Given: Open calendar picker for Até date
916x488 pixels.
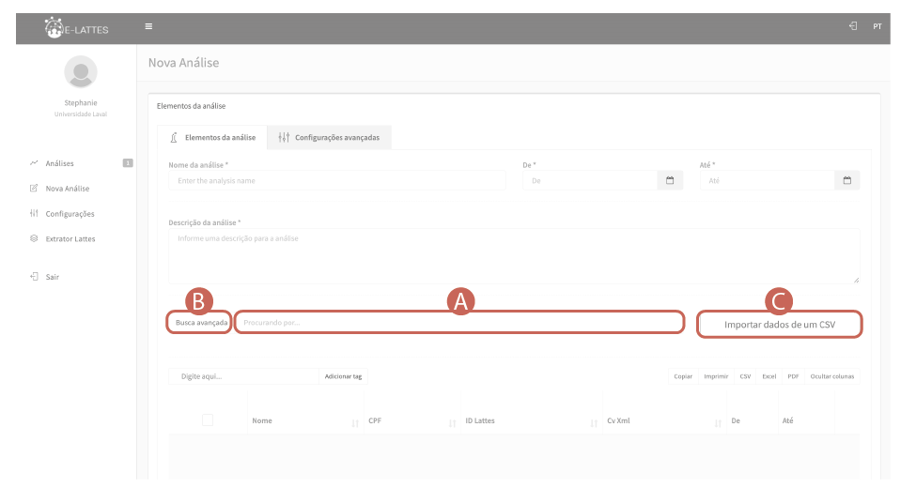Looking at the screenshot, I should point(846,180).
